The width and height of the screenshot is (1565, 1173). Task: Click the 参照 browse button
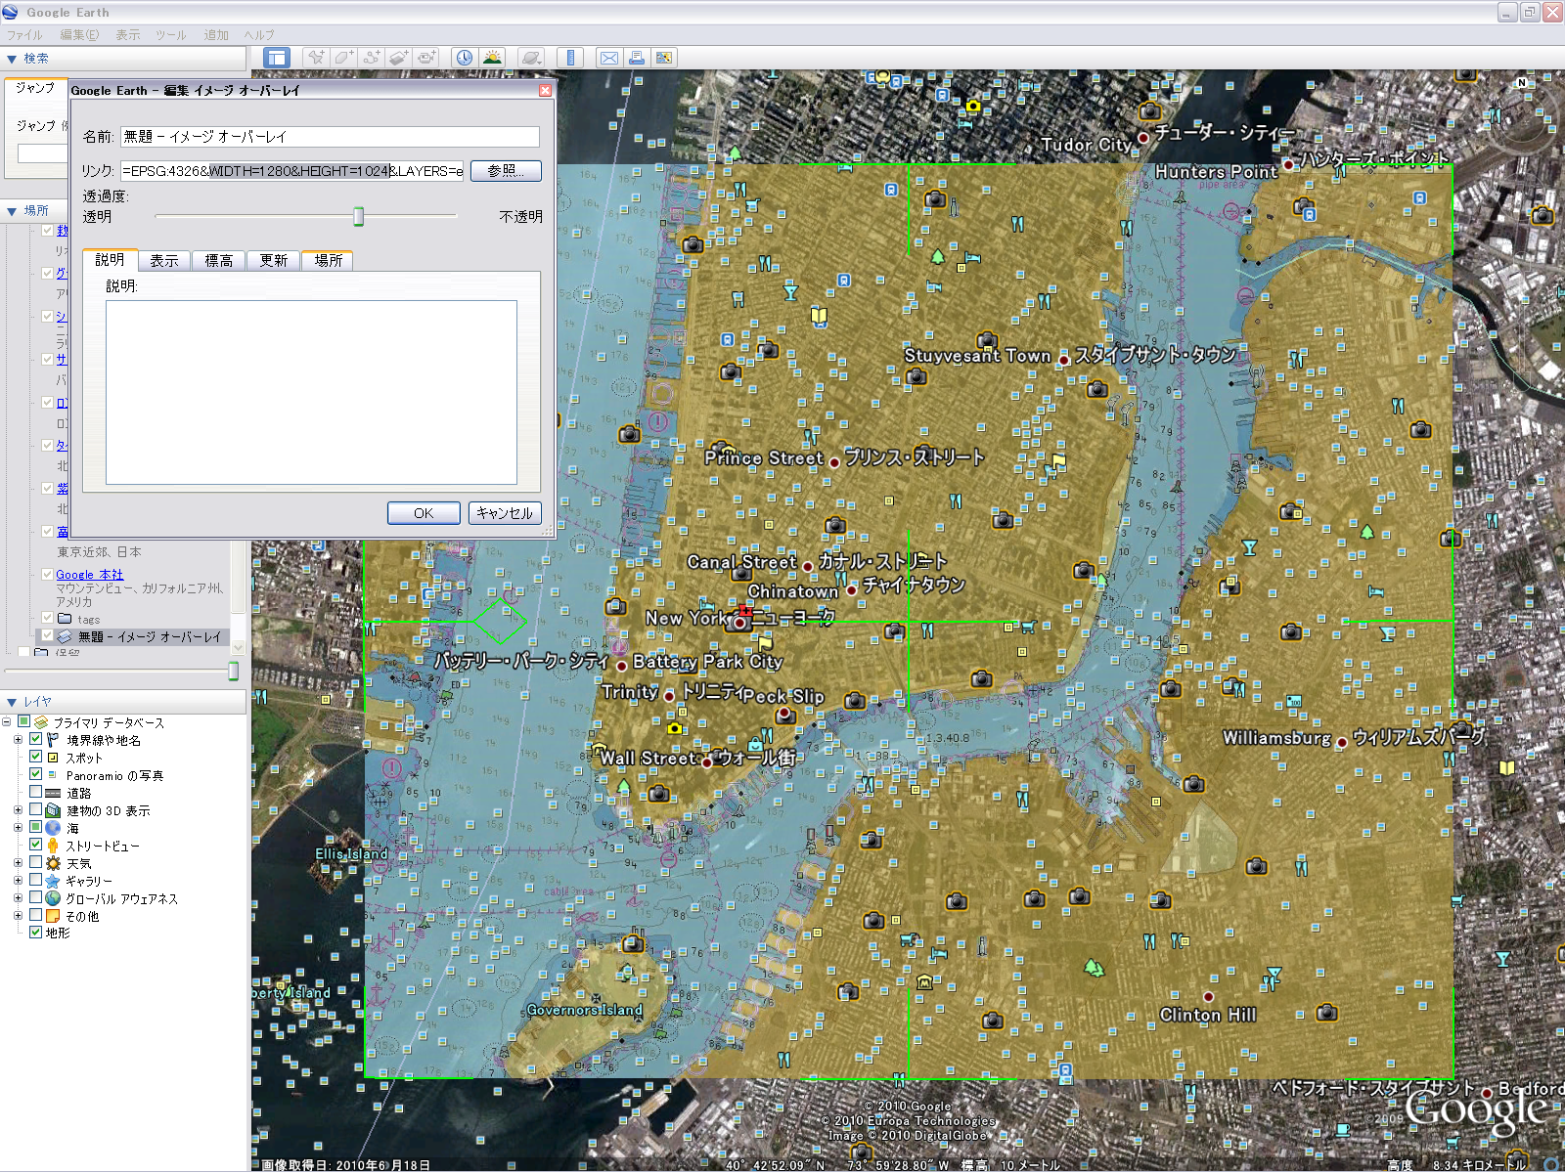click(506, 171)
